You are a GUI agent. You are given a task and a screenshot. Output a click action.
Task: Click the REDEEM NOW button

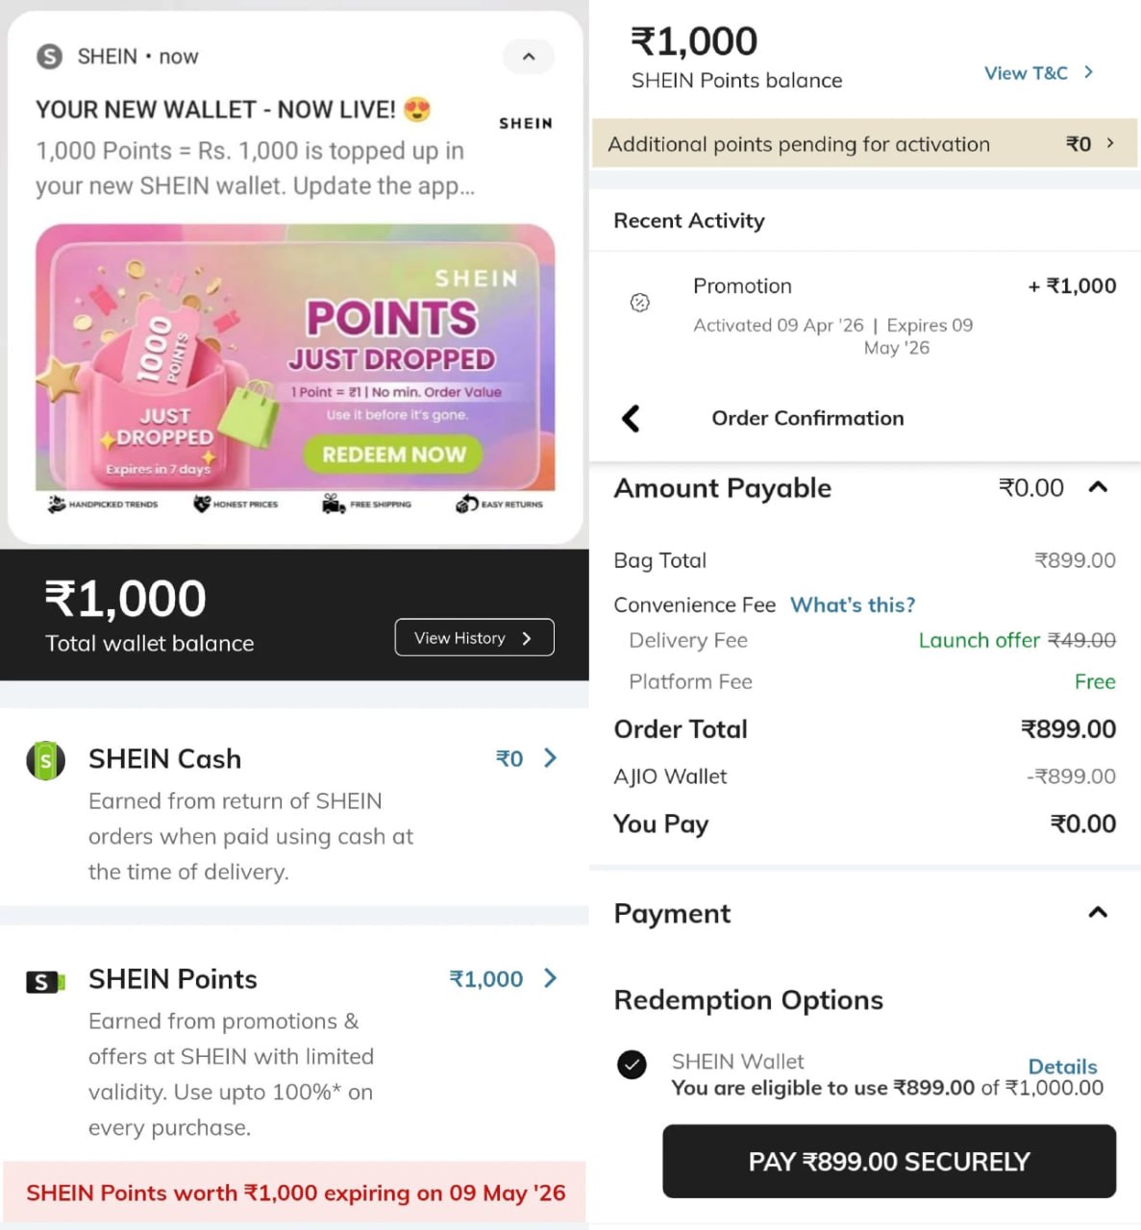click(393, 454)
